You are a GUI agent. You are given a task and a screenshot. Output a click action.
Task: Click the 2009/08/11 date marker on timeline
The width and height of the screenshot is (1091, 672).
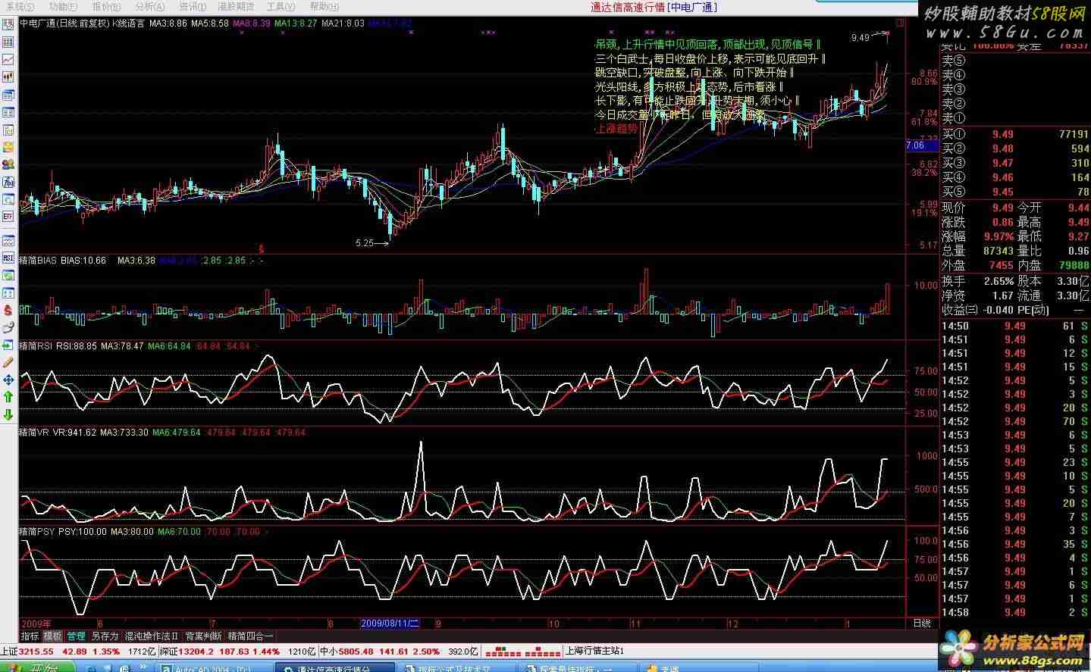tap(390, 624)
